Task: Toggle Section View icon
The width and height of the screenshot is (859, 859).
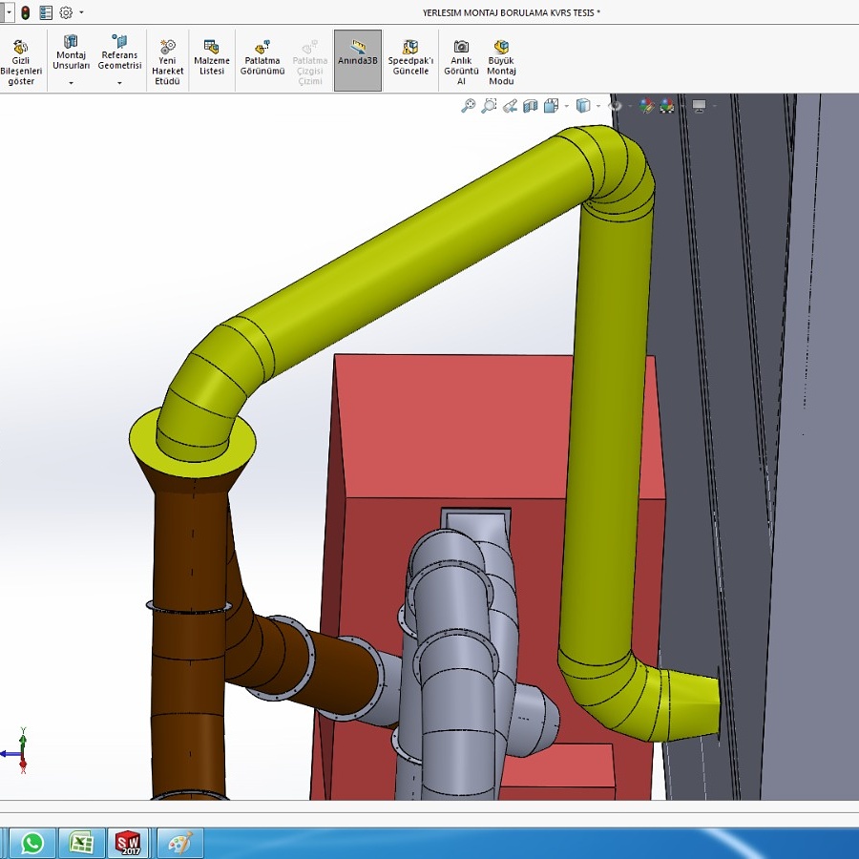Action: 531,106
